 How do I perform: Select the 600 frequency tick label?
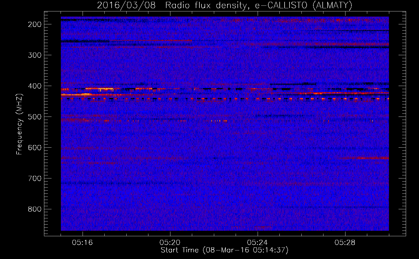[x=35, y=148]
